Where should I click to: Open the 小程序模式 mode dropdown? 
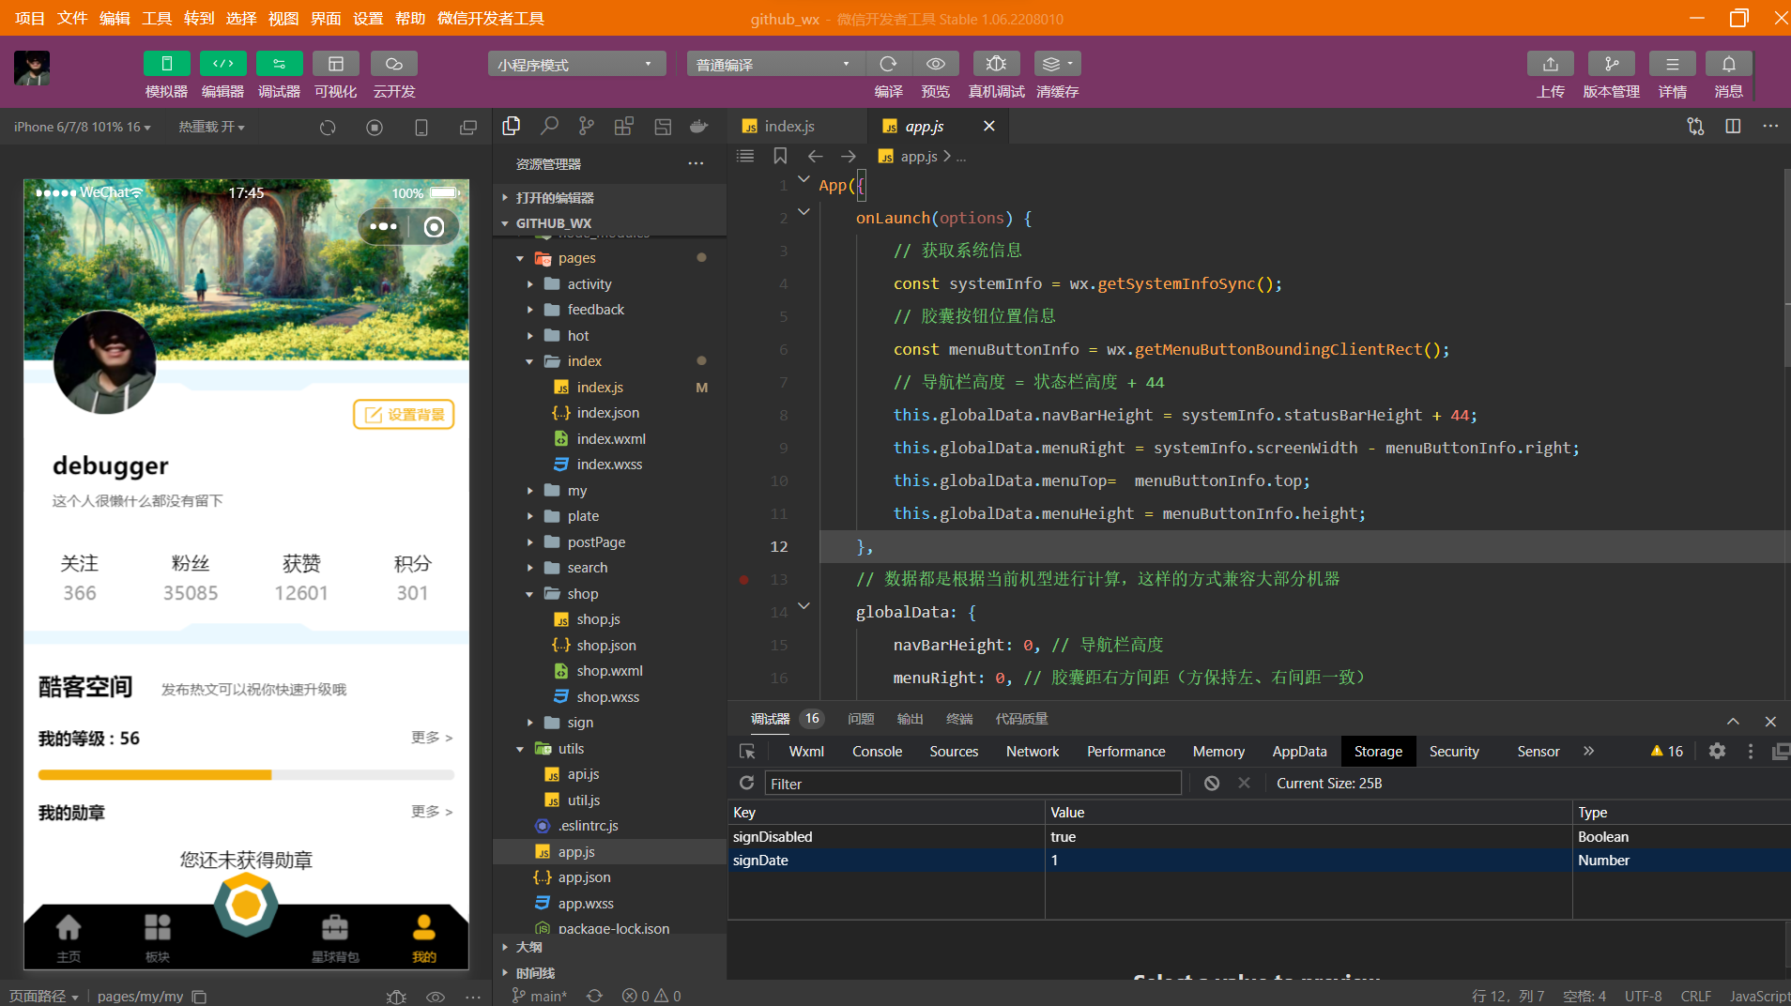pos(575,65)
